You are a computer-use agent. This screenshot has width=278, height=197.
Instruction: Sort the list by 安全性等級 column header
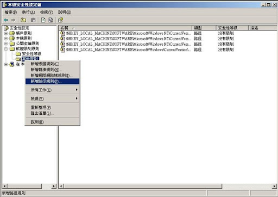pyautogui.click(x=232, y=28)
